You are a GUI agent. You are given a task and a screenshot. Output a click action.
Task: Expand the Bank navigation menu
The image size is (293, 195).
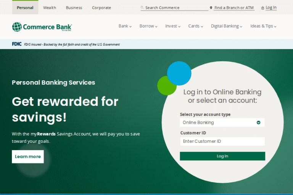point(125,26)
